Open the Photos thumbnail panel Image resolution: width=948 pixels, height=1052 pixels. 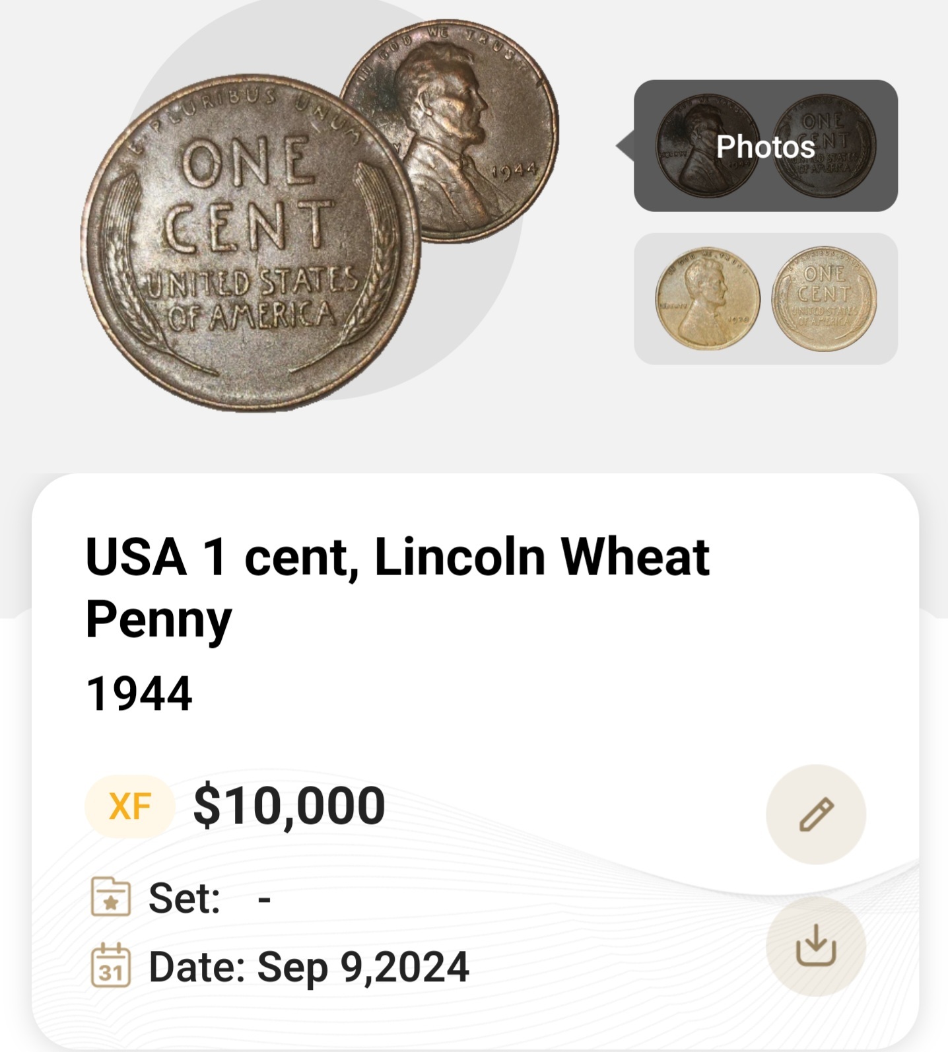click(x=766, y=146)
